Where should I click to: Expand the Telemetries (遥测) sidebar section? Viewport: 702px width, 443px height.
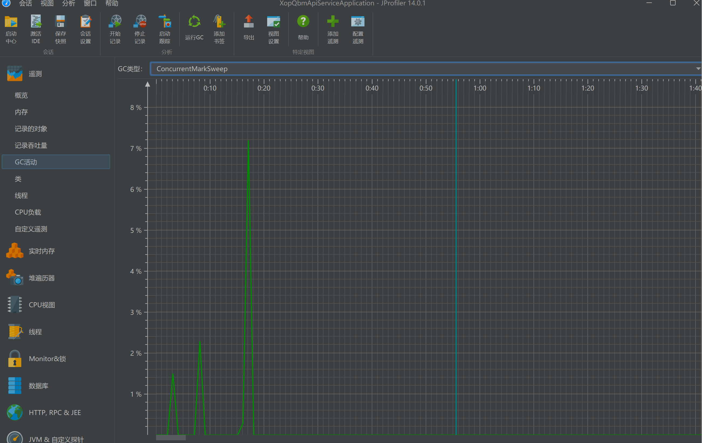tap(35, 74)
